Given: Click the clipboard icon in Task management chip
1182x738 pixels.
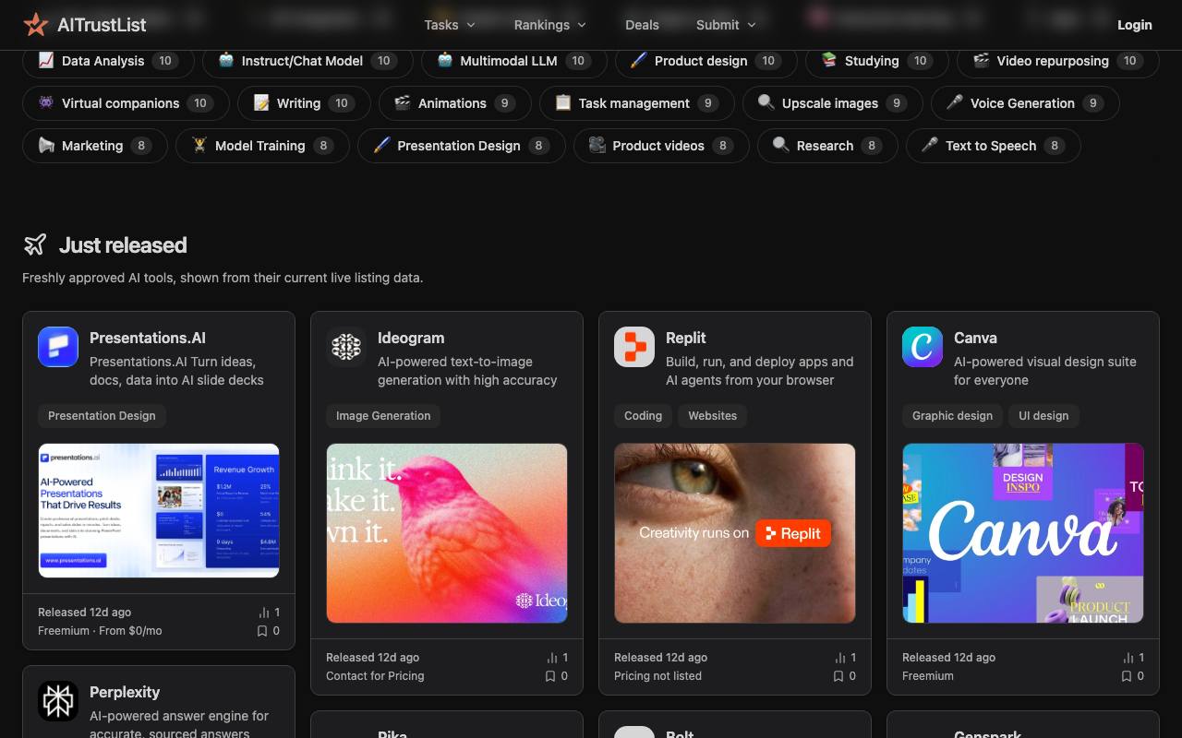Looking at the screenshot, I should click(x=563, y=102).
